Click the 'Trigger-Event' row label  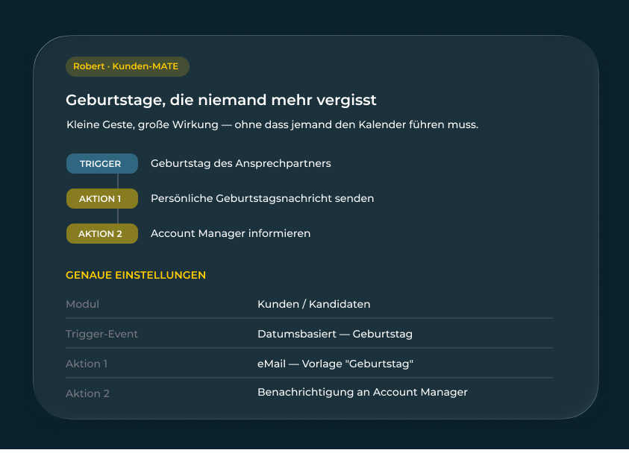coord(102,334)
